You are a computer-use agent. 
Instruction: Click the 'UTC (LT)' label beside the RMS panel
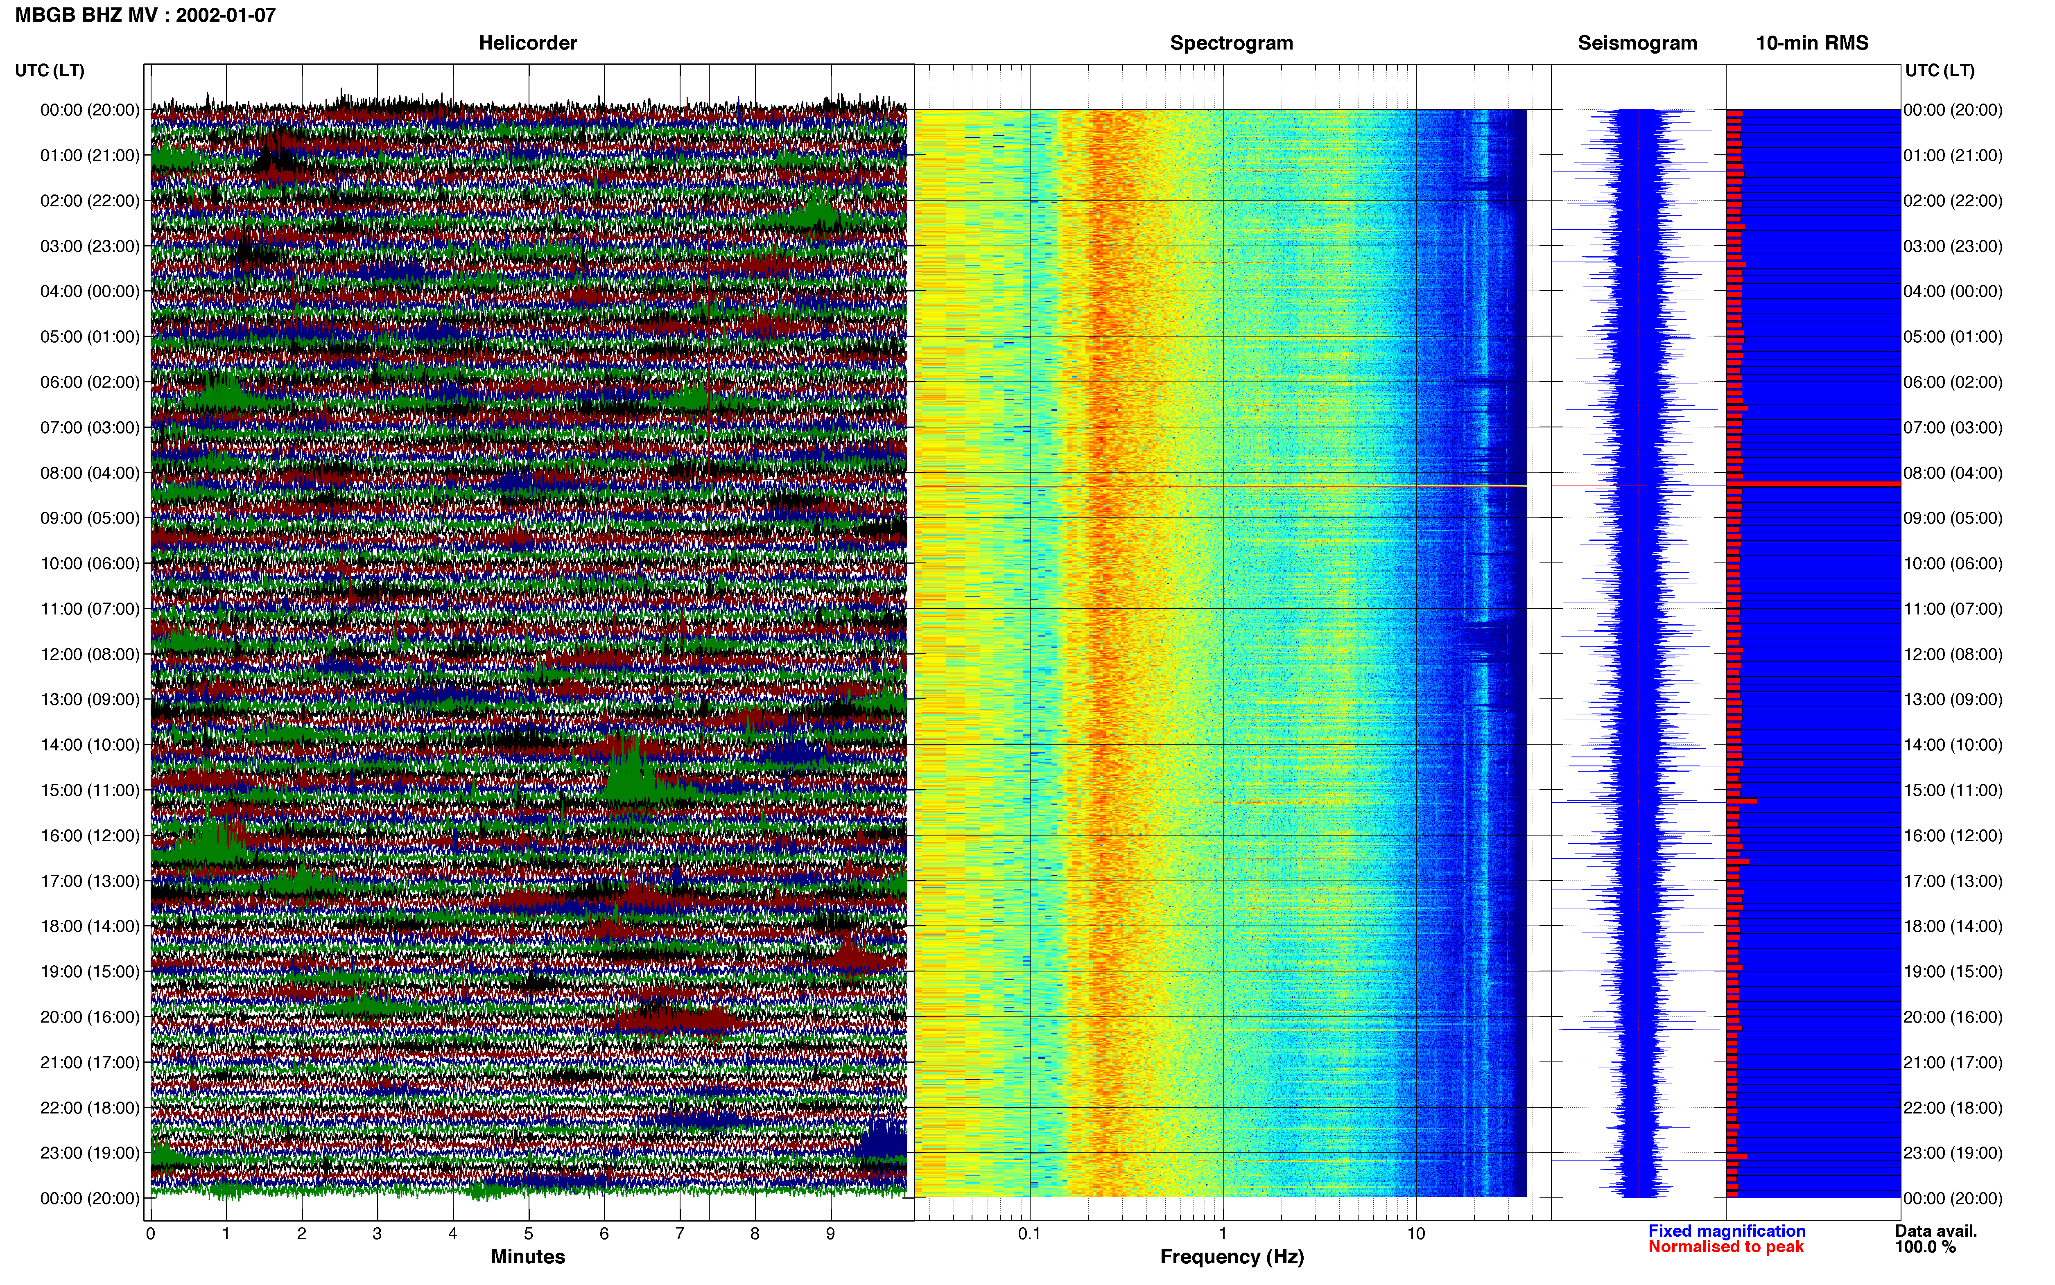(x=1940, y=70)
